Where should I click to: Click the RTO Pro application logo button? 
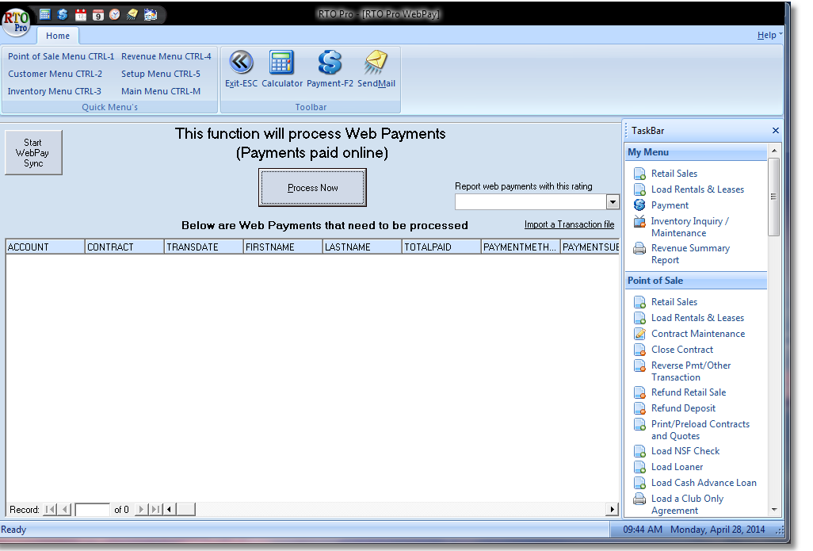[x=16, y=20]
